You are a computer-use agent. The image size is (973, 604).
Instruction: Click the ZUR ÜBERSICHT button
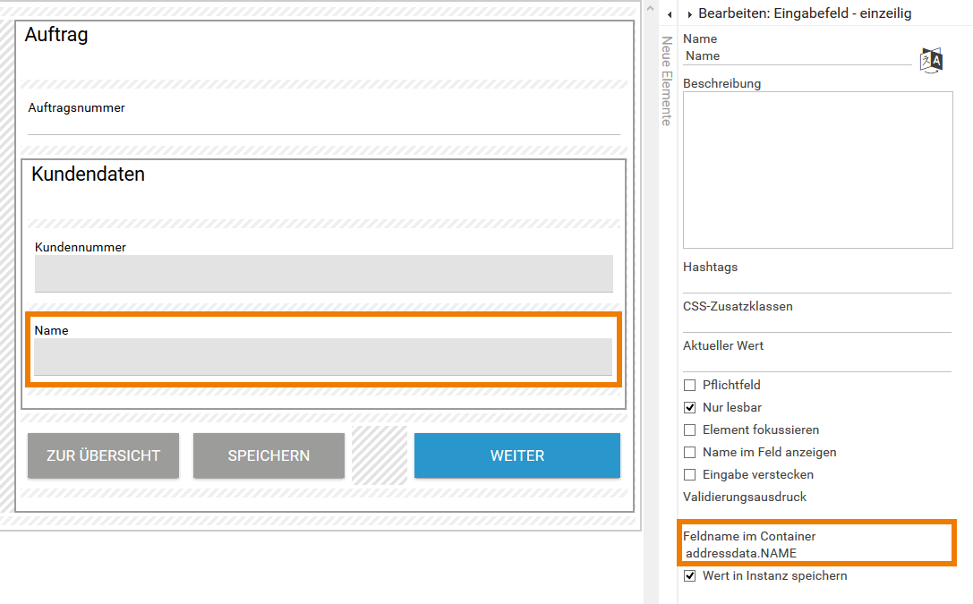click(103, 455)
